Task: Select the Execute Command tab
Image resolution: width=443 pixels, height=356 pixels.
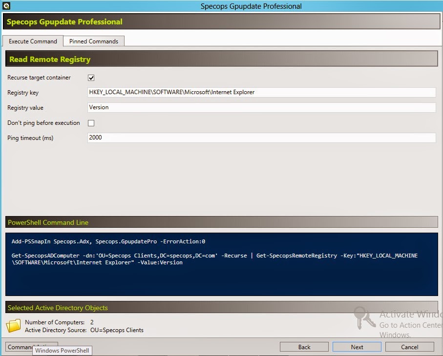Action: point(33,41)
